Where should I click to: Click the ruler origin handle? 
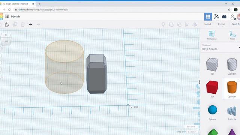tap(128, 105)
